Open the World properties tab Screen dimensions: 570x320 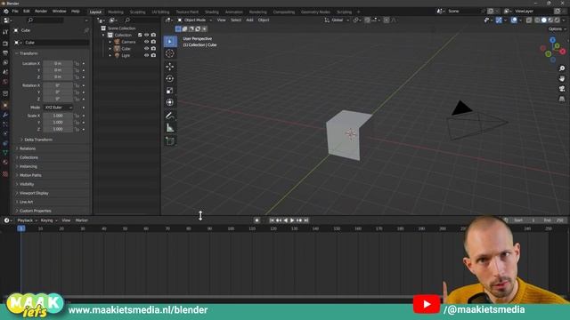pyautogui.click(x=5, y=82)
